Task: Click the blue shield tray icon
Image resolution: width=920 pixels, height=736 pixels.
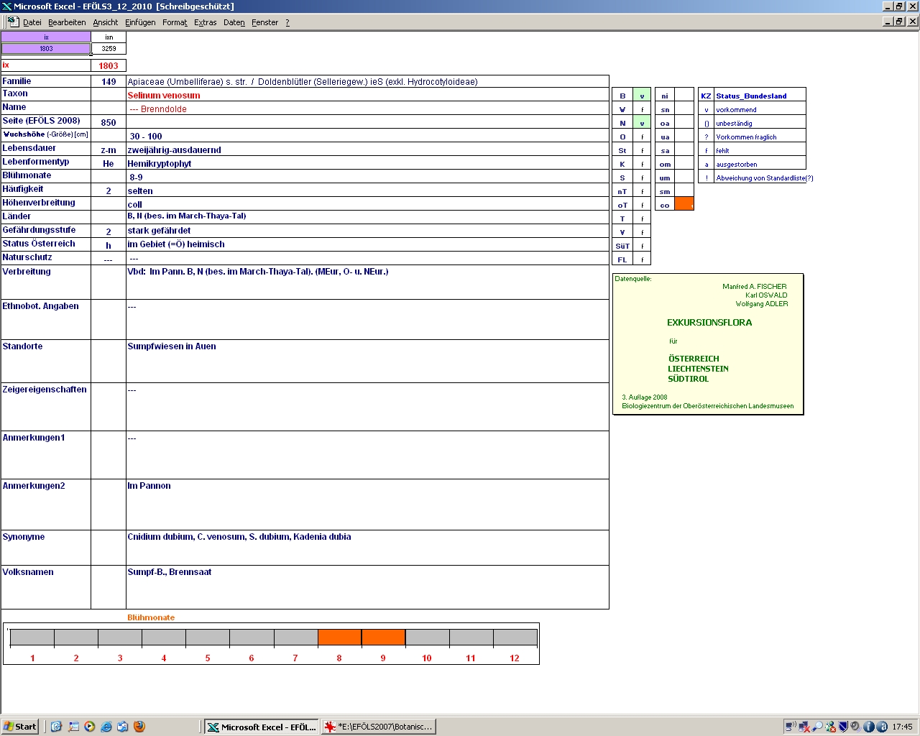Action: point(844,727)
